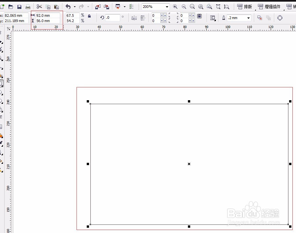296x233 pixels.
Task: Click the greyed To Back of Layer icon
Action: (x=268, y=18)
